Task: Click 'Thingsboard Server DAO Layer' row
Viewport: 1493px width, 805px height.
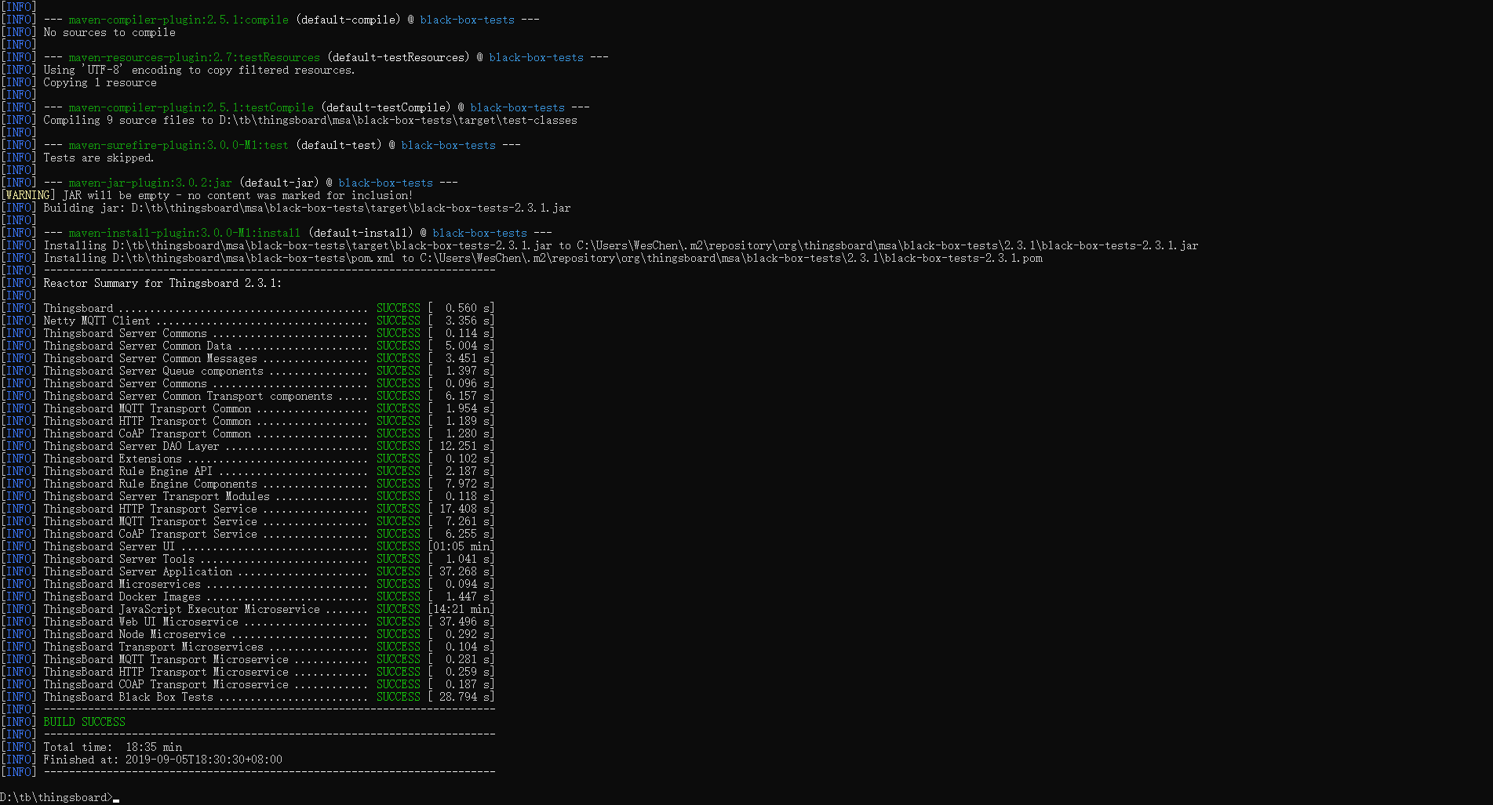Action: (248, 446)
